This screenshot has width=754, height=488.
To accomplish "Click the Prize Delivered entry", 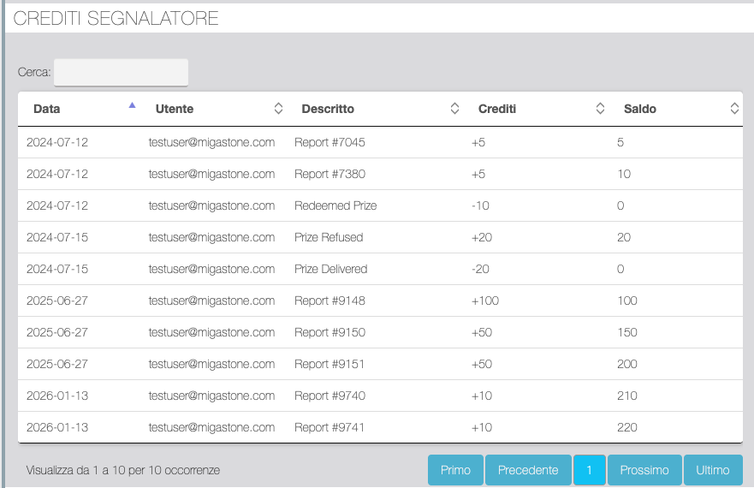I will pos(330,269).
